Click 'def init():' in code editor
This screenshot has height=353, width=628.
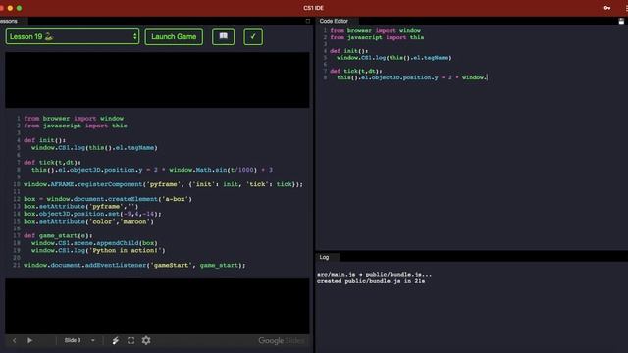tap(349, 51)
